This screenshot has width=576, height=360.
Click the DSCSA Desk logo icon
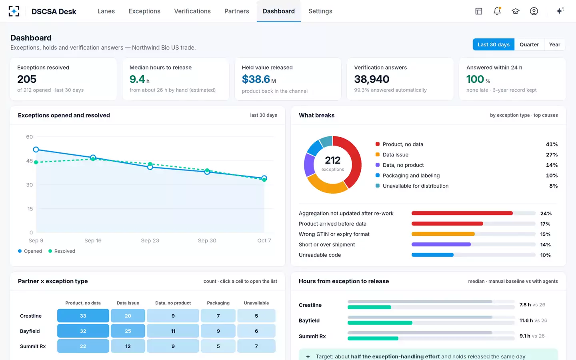(14, 11)
